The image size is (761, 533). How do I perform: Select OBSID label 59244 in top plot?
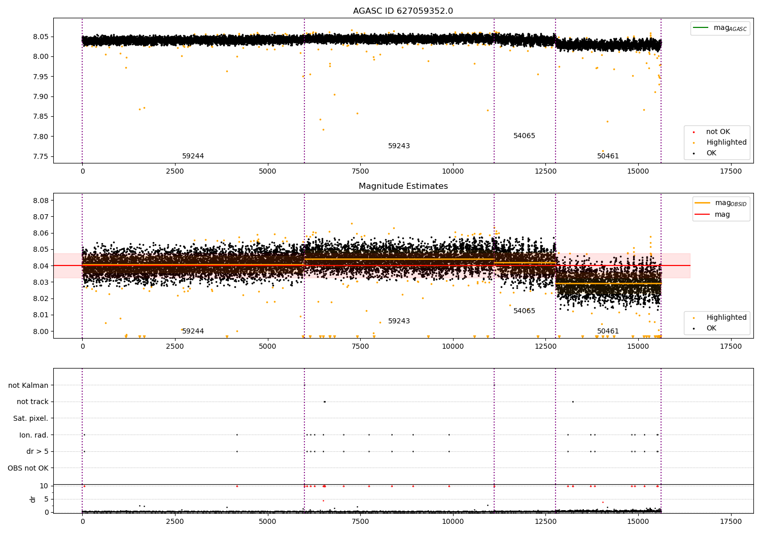coord(193,156)
